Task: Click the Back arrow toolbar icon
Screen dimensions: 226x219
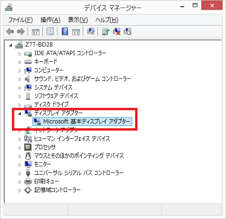Action: click(10, 31)
